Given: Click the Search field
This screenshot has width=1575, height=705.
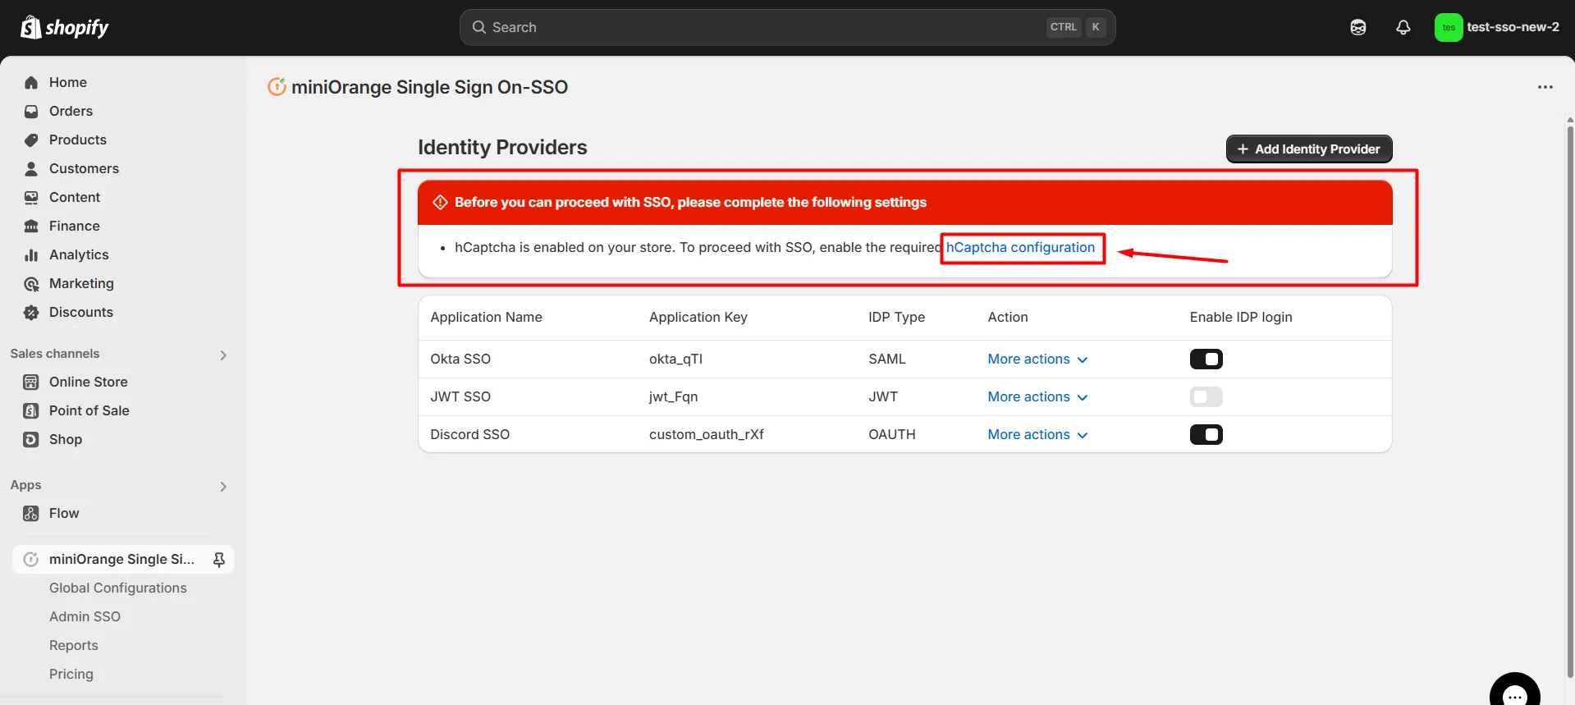Looking at the screenshot, I should point(787,27).
